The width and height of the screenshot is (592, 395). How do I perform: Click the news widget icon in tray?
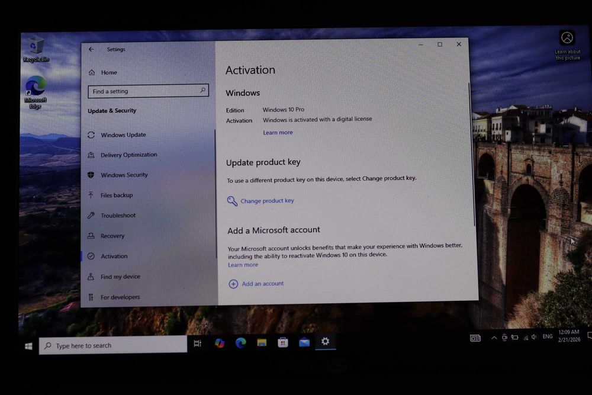(475, 338)
